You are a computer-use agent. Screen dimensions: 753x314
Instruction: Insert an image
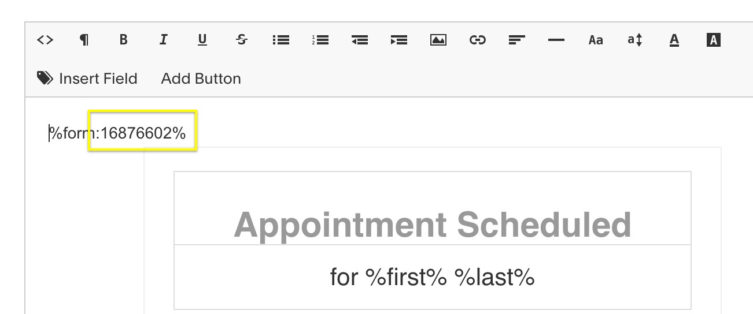438,40
